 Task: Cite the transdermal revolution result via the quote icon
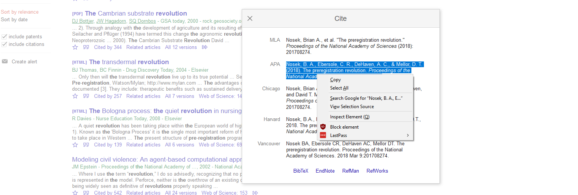[86, 96]
